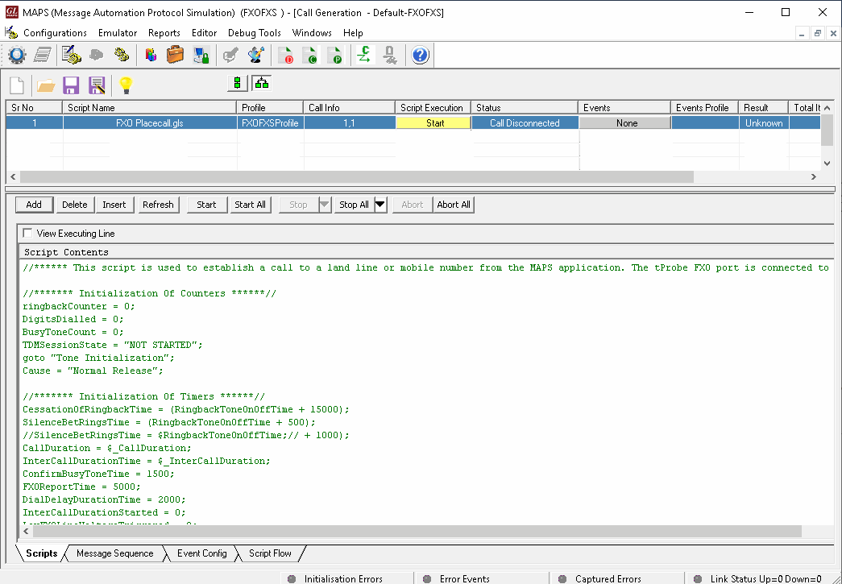
Task: Click the Refresh button
Action: (159, 205)
